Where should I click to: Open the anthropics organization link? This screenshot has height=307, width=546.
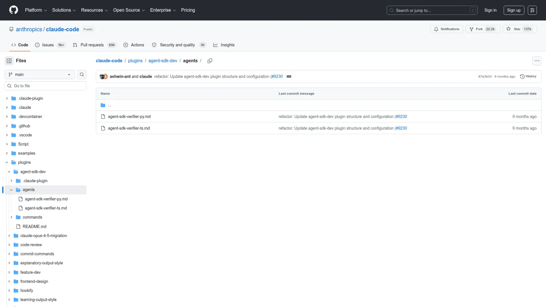tap(29, 29)
